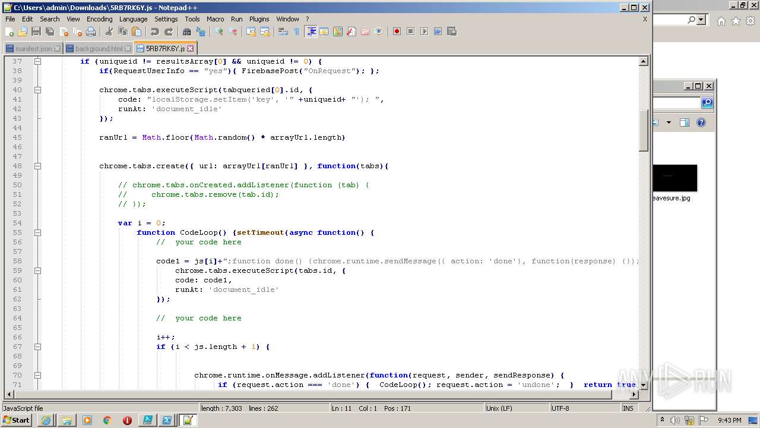Create a new document via toolbar icon
The height and width of the screenshot is (428, 760).
click(x=9, y=32)
